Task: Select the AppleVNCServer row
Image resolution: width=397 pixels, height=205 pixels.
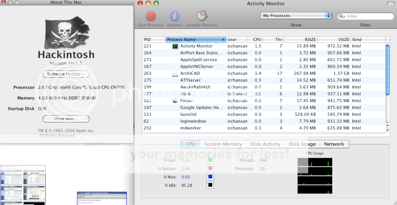Action: tap(264, 67)
